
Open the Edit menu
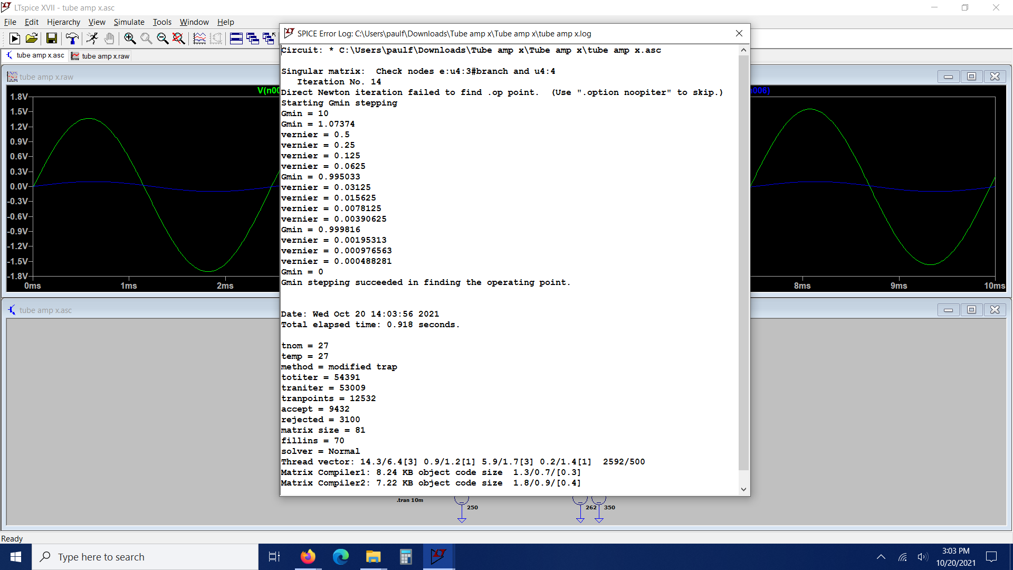[32, 22]
